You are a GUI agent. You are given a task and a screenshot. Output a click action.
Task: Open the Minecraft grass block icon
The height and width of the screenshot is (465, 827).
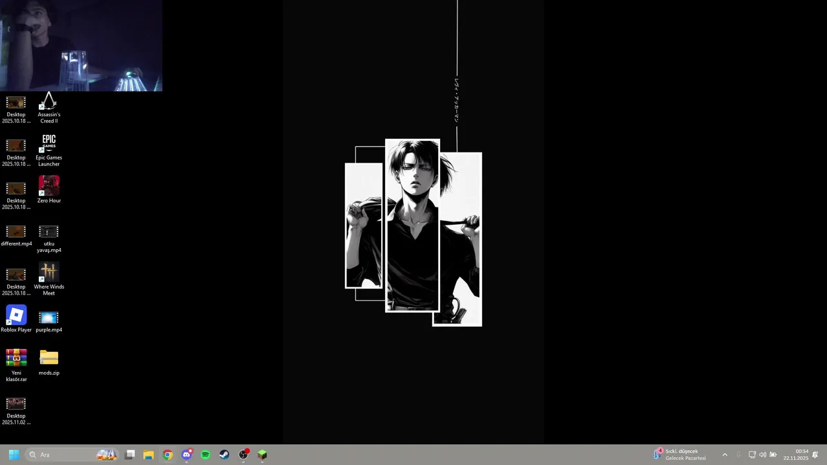262,455
